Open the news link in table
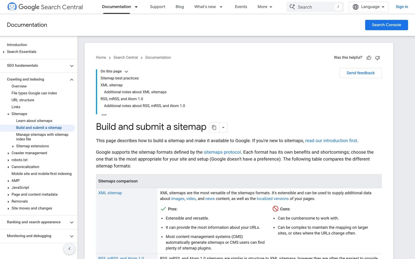Screen dimensions: 415x259 (x=210, y=199)
